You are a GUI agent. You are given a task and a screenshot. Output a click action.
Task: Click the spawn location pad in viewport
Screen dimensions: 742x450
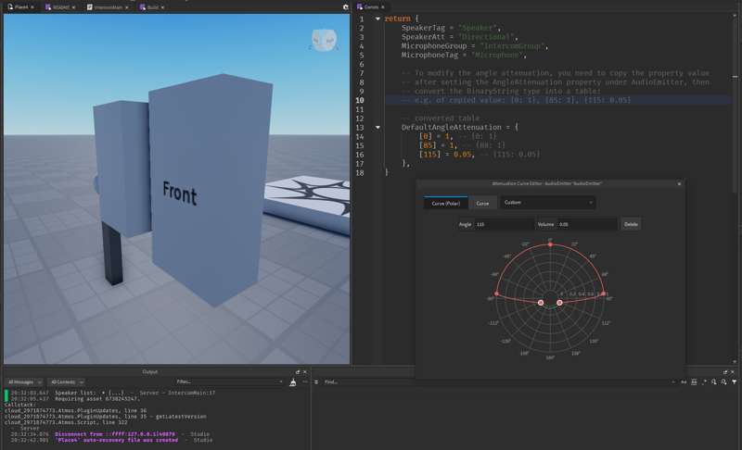tap(310, 201)
